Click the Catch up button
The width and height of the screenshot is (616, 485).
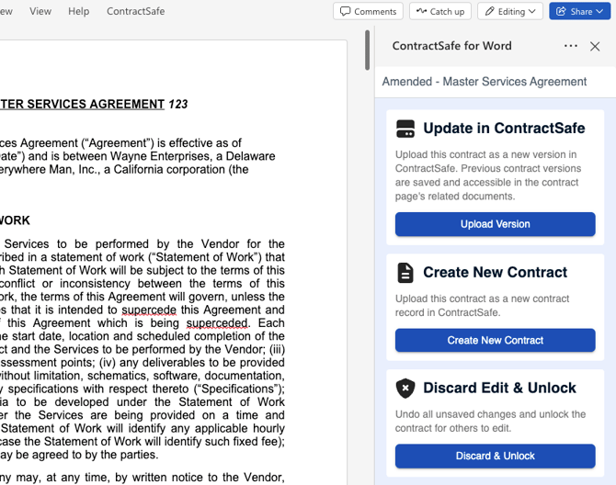coord(440,11)
